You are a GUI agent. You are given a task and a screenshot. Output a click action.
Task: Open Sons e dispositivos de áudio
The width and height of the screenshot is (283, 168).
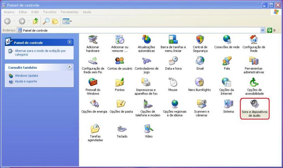pyautogui.click(x=254, y=109)
